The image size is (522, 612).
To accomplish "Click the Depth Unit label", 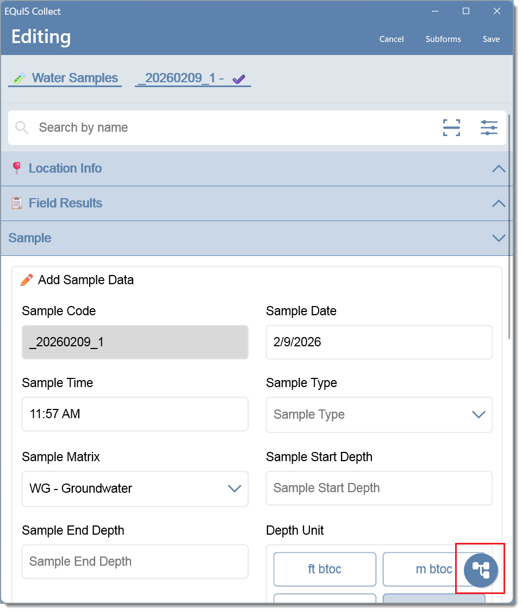I will coord(295,530).
